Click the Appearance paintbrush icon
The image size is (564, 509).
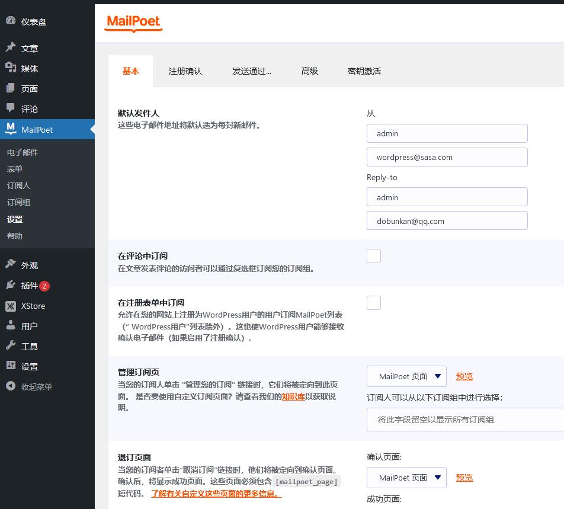pos(11,264)
